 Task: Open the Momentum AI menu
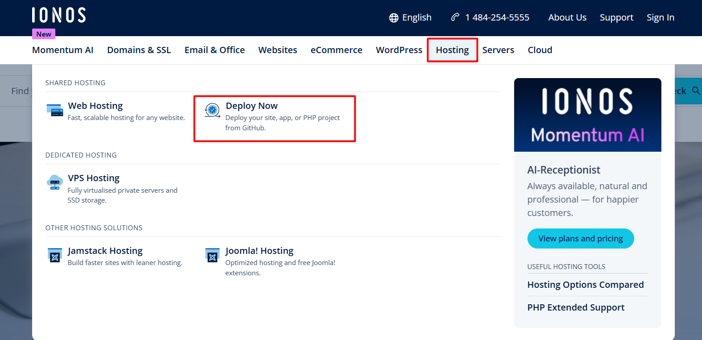coord(63,50)
